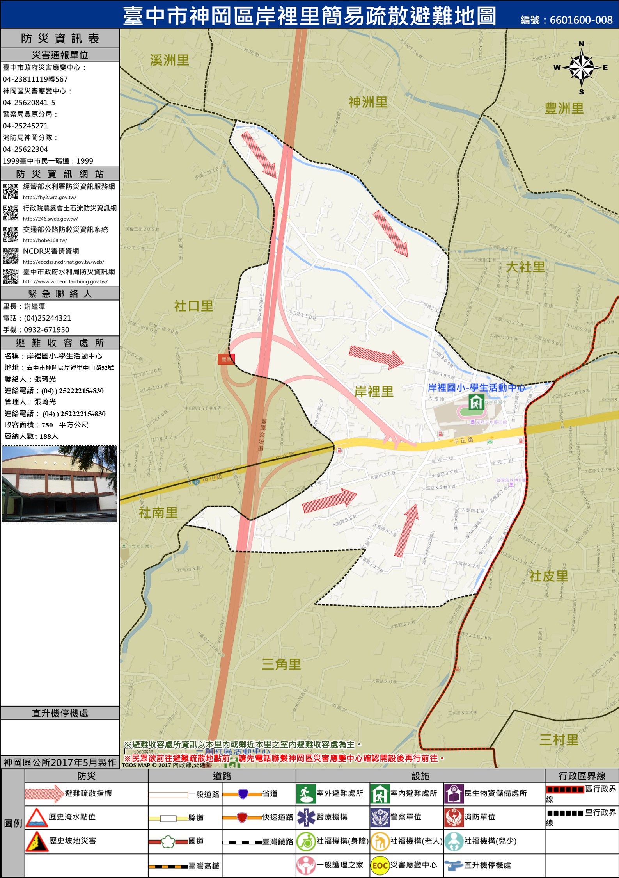Select the 民生物資儲備處所 legend icon
Screen dimensions: 619x878
coord(454,794)
